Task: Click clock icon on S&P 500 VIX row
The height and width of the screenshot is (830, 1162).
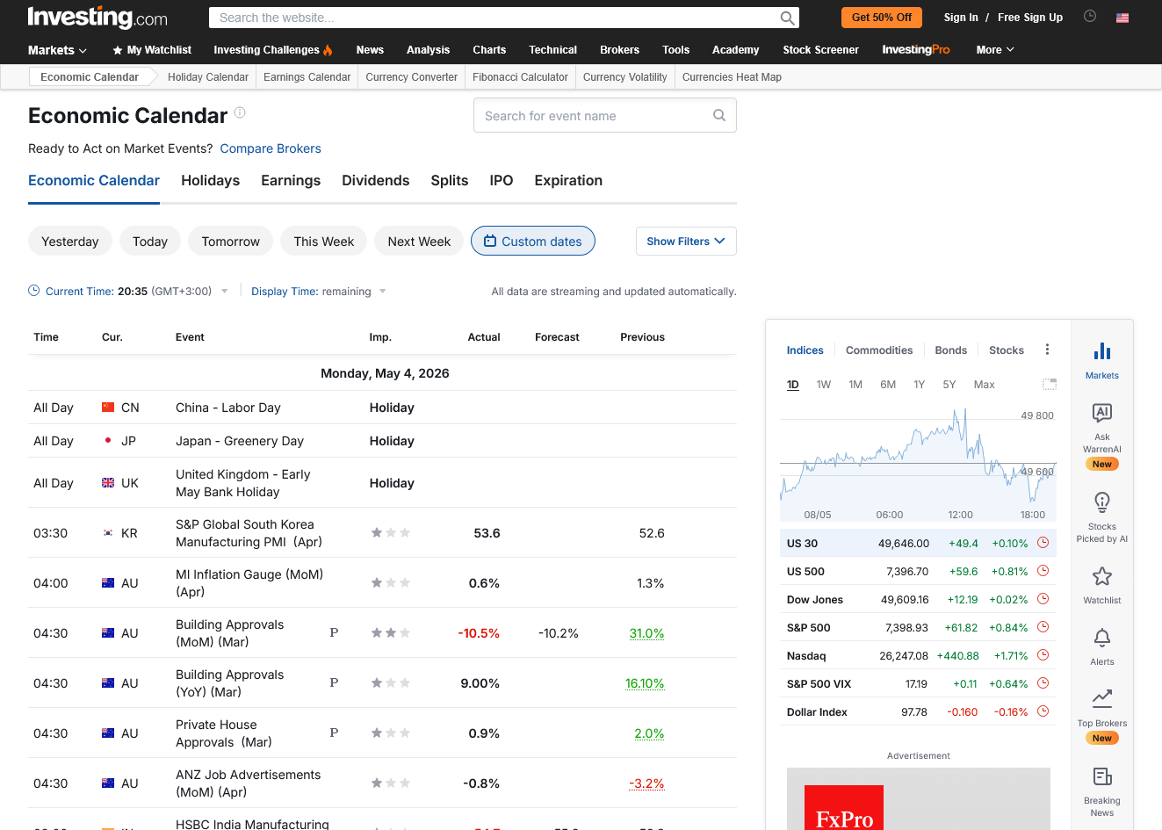Action: point(1043,683)
